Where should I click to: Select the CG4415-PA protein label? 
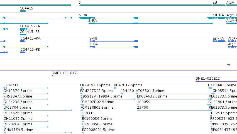[x=30, y=38]
